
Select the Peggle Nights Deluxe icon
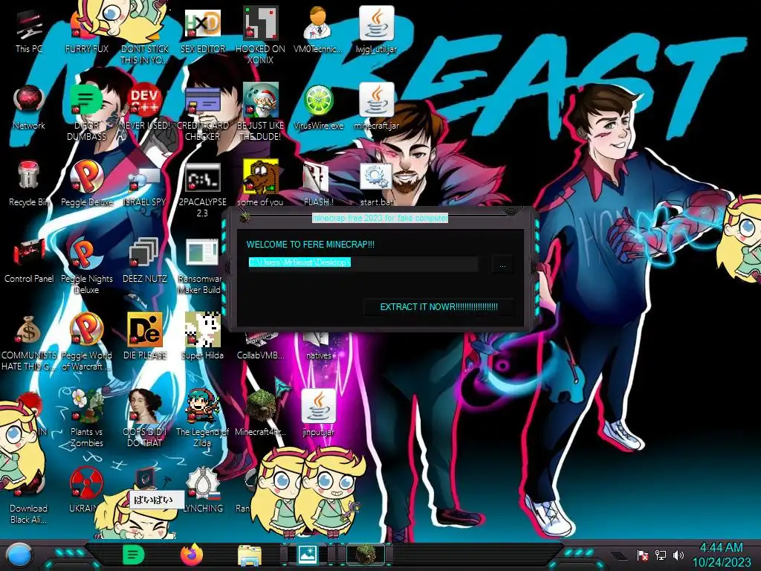[x=86, y=266]
